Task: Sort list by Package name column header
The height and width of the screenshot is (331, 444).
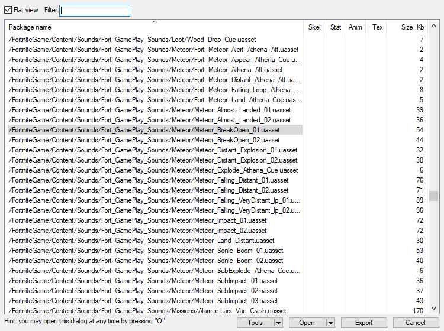Action: click(154, 27)
